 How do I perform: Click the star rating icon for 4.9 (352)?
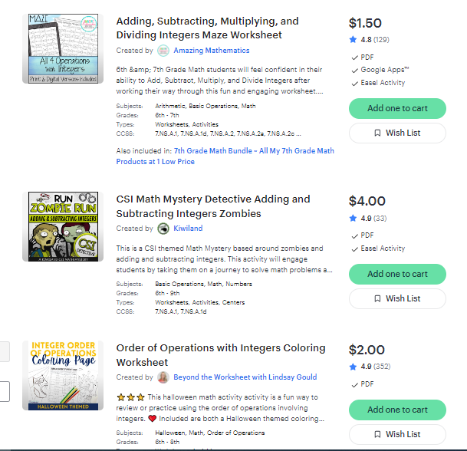[353, 367]
